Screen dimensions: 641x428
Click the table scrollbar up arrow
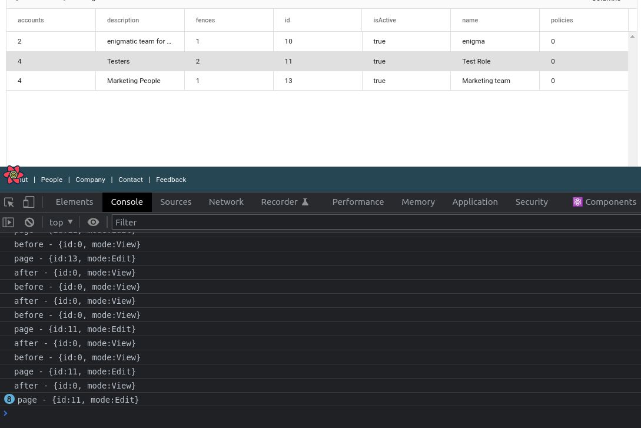[x=632, y=37]
